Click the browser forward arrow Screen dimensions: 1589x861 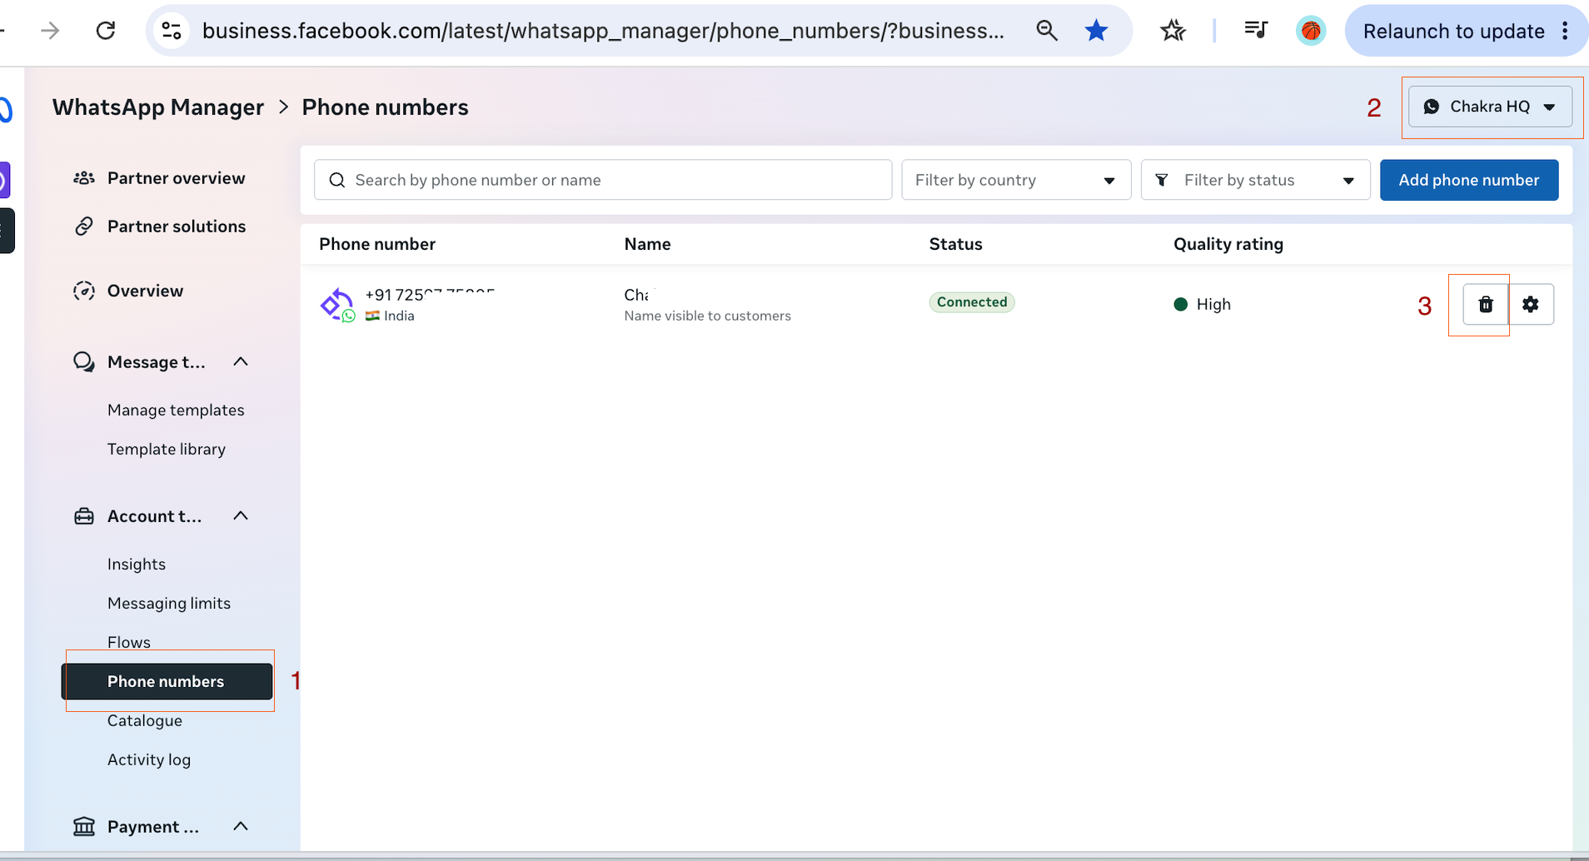click(50, 31)
